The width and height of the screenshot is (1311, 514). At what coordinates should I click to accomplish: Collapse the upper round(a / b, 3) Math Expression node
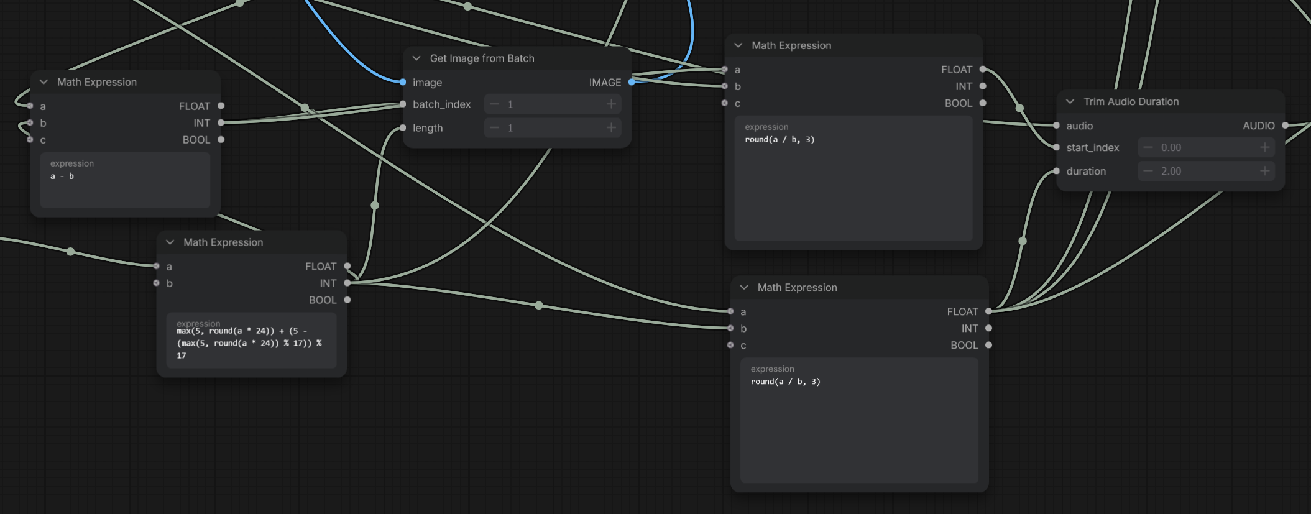point(738,45)
